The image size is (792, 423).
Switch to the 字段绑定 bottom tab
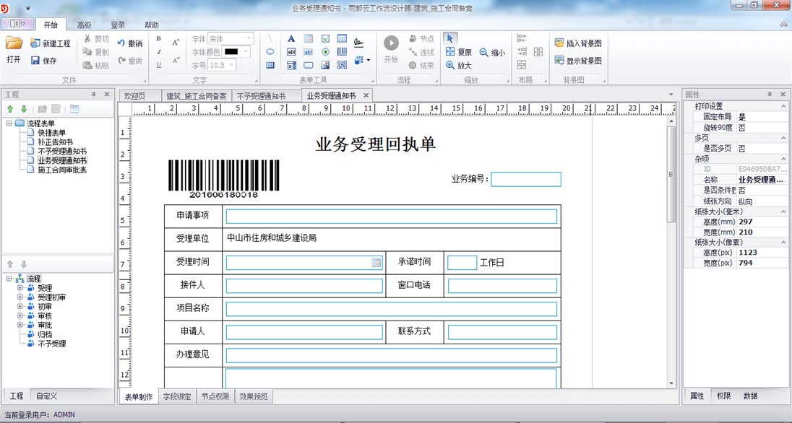pyautogui.click(x=177, y=397)
